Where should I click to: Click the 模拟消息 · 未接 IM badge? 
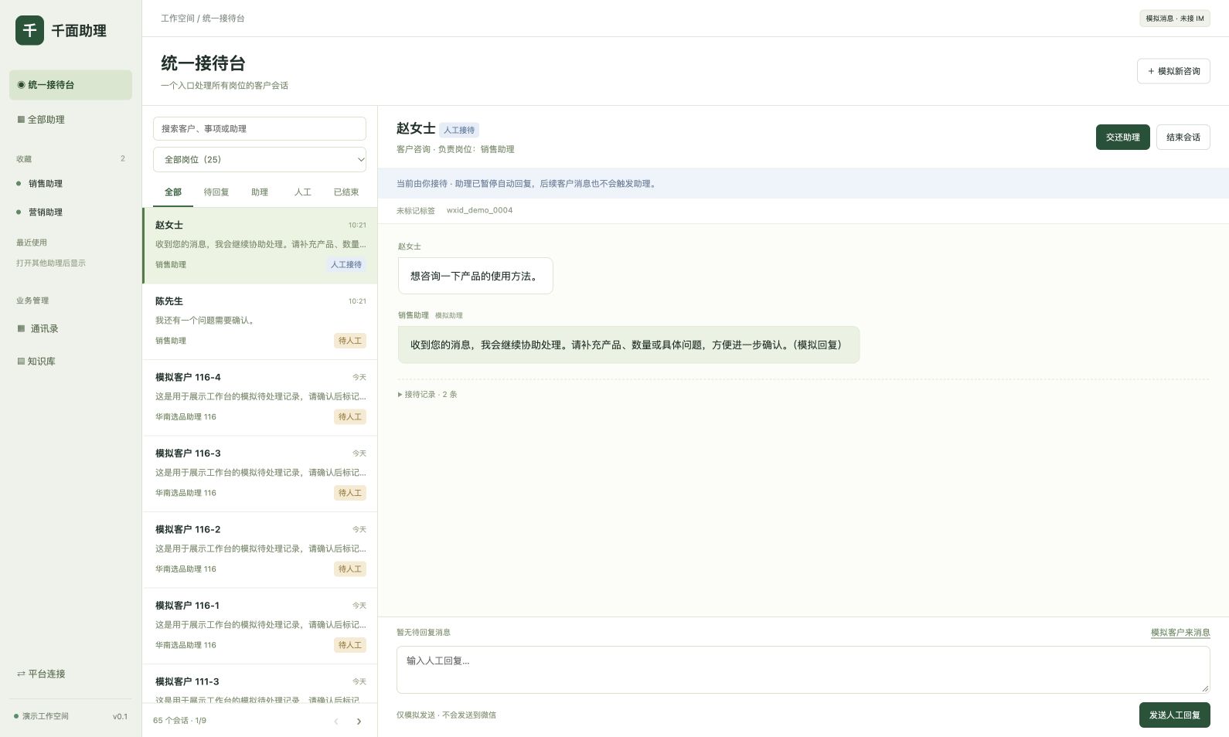(1175, 19)
